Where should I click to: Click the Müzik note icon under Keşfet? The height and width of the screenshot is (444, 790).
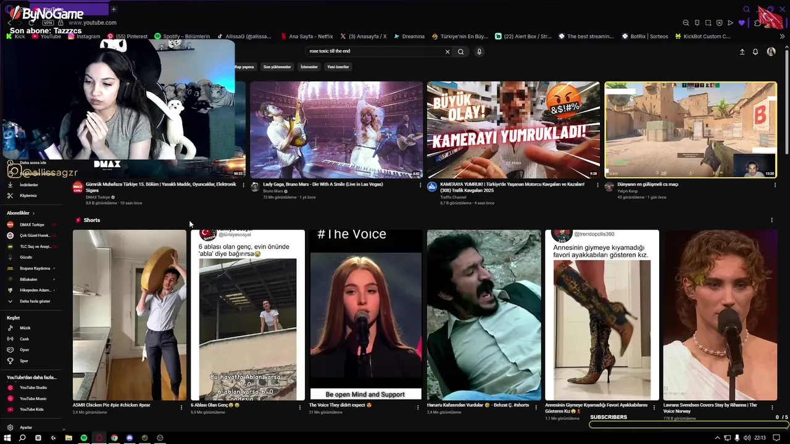pos(10,328)
